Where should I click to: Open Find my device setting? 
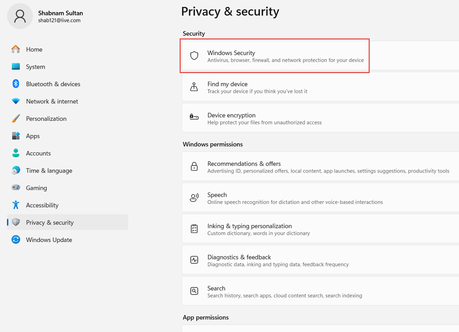(x=320, y=87)
